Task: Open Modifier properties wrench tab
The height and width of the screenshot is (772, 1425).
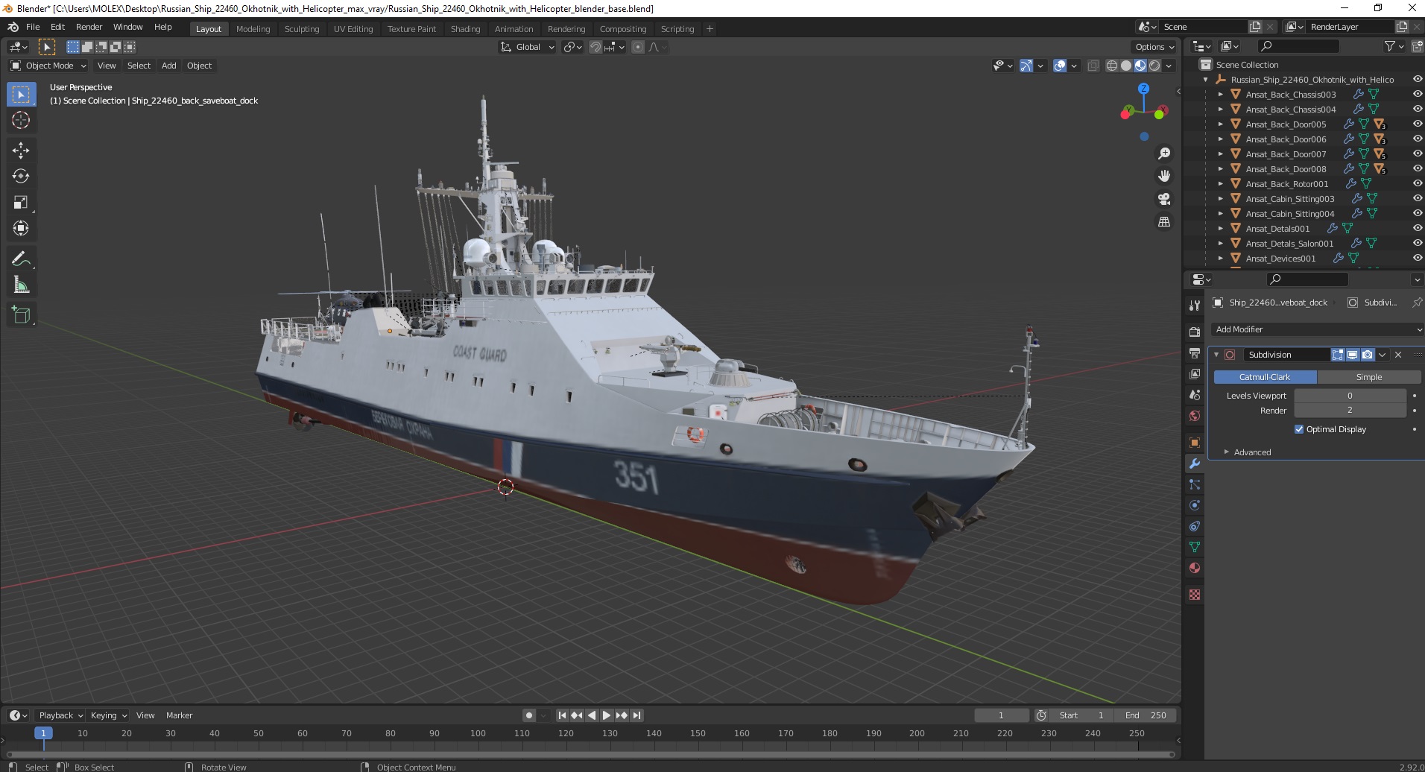Action: click(x=1195, y=463)
